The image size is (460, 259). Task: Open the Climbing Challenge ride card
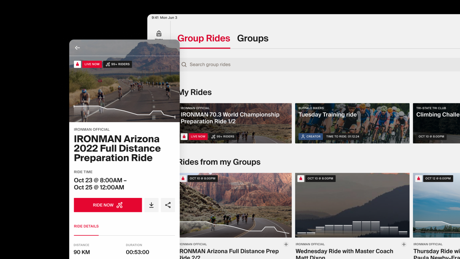[x=436, y=123]
